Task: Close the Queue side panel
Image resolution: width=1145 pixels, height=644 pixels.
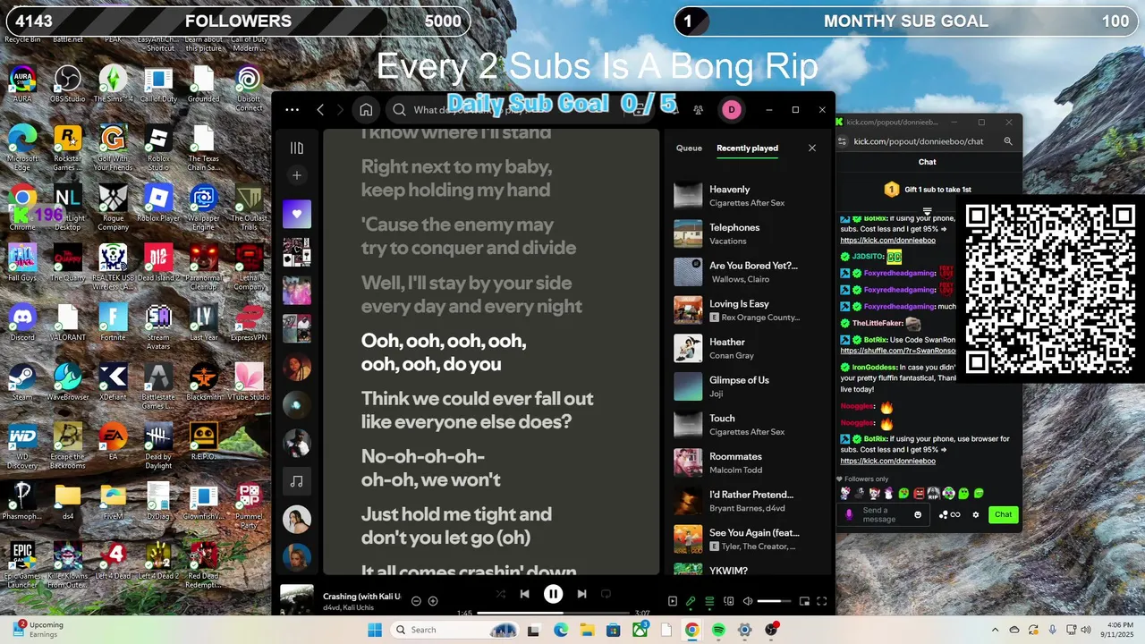Action: click(812, 148)
